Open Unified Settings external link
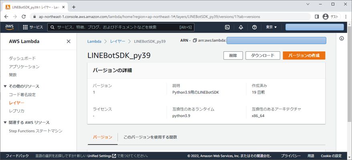352x160 pixels. click(101, 156)
